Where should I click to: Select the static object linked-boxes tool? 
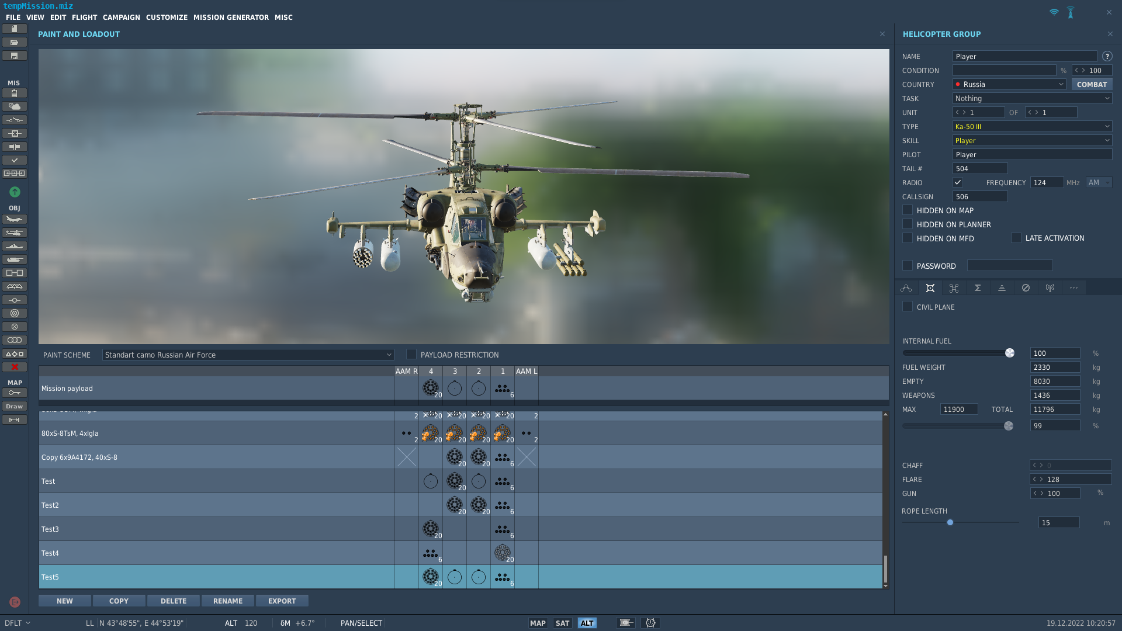click(x=15, y=273)
